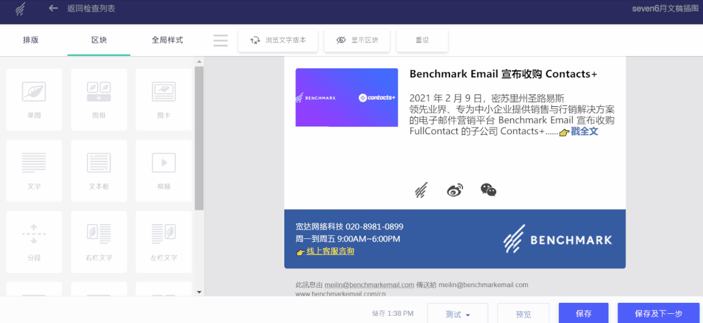Open the 返回检查列表 link
The width and height of the screenshot is (703, 323).
click(91, 8)
